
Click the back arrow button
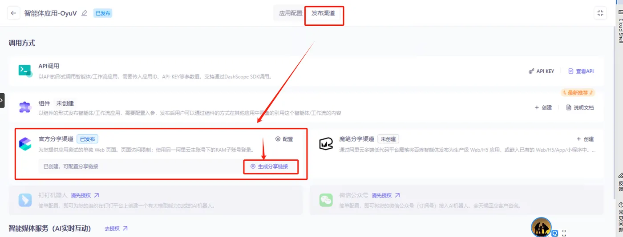(13, 13)
